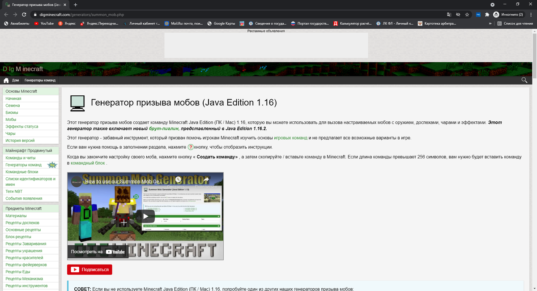537x291 pixels.
Task: Bookmark this page with the star icon
Action: coord(467,14)
